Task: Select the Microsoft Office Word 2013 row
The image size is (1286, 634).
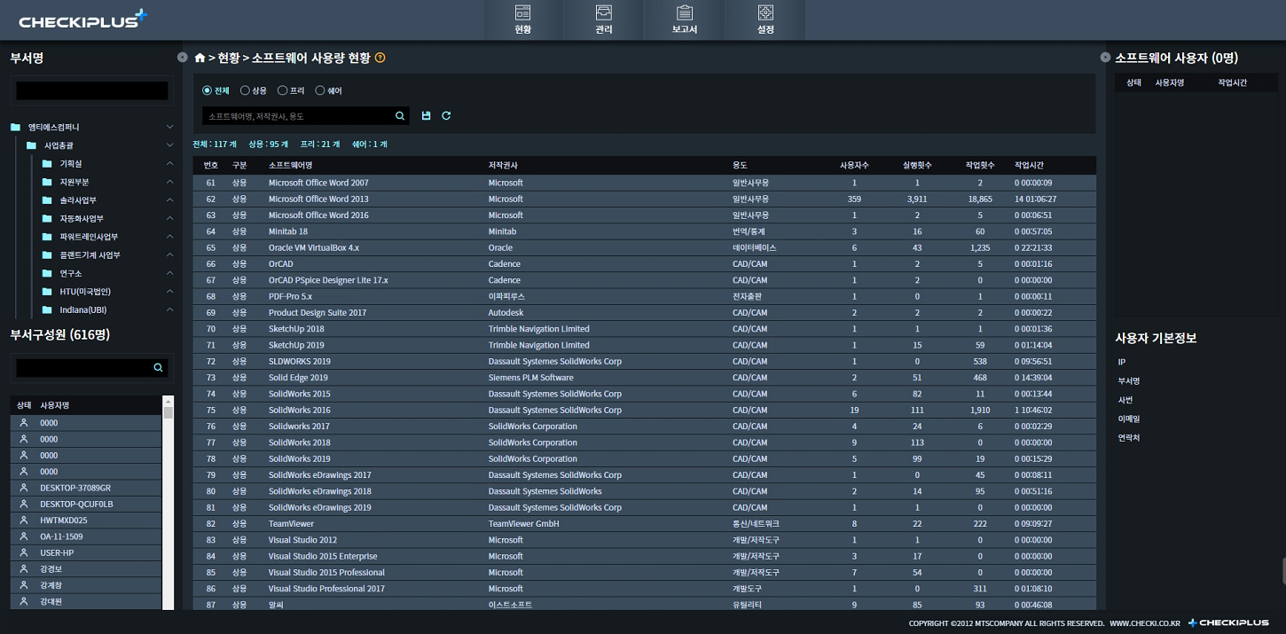Action: click(645, 200)
